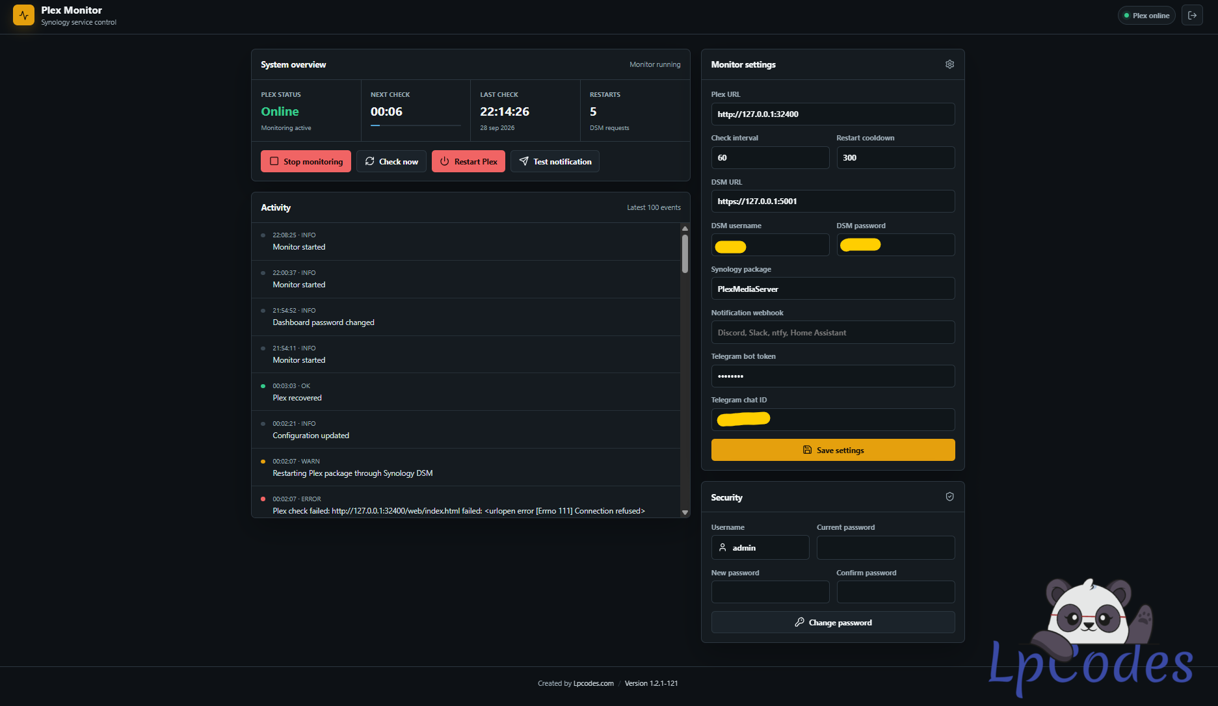Click the Latest 100 events label

[654, 207]
